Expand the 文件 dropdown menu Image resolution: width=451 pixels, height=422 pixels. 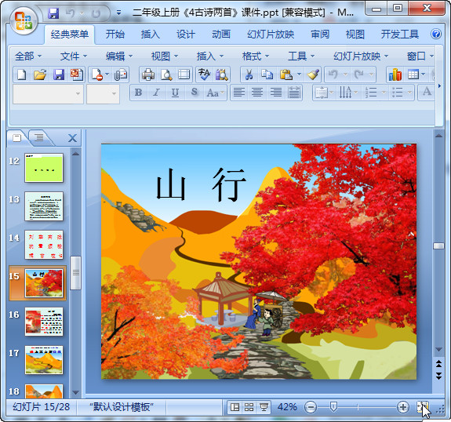pyautogui.click(x=74, y=56)
